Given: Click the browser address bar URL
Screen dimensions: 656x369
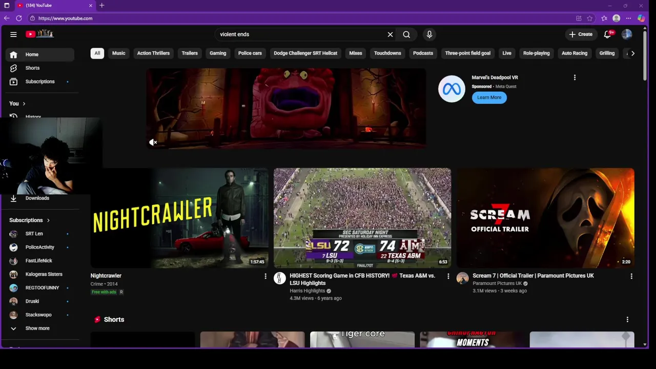Looking at the screenshot, I should [65, 18].
